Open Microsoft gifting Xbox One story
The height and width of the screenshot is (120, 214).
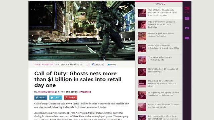[x=163, y=118]
